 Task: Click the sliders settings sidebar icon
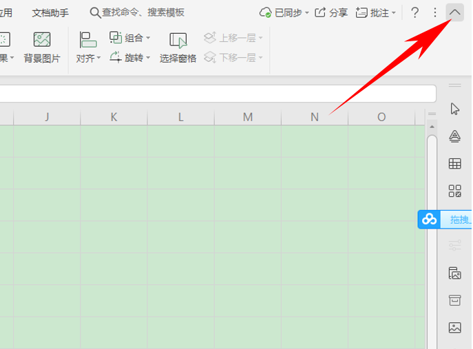454,245
